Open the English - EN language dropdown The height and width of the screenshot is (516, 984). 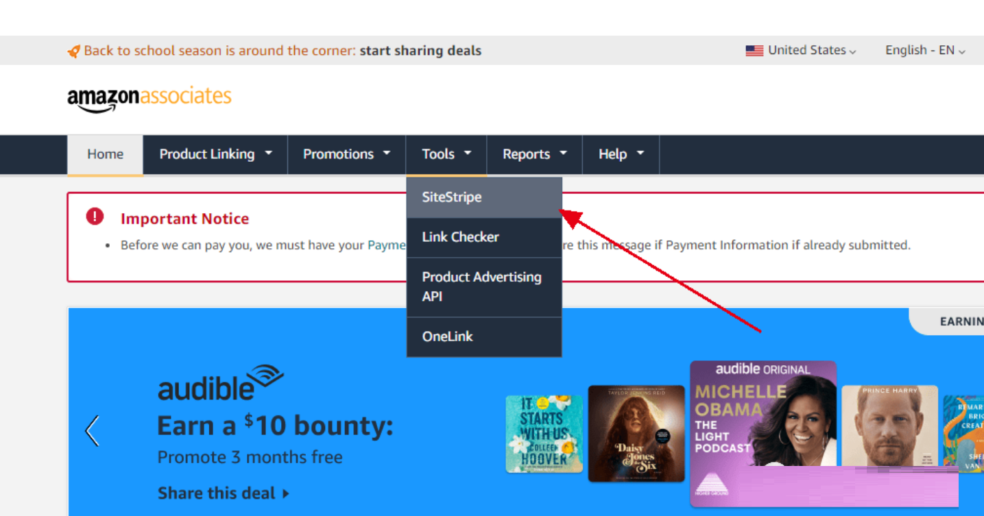[x=925, y=51]
